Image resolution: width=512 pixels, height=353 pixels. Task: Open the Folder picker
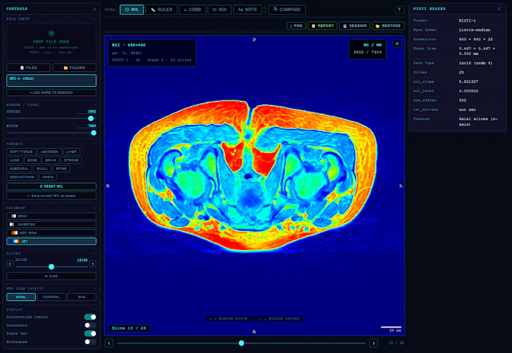tap(74, 68)
